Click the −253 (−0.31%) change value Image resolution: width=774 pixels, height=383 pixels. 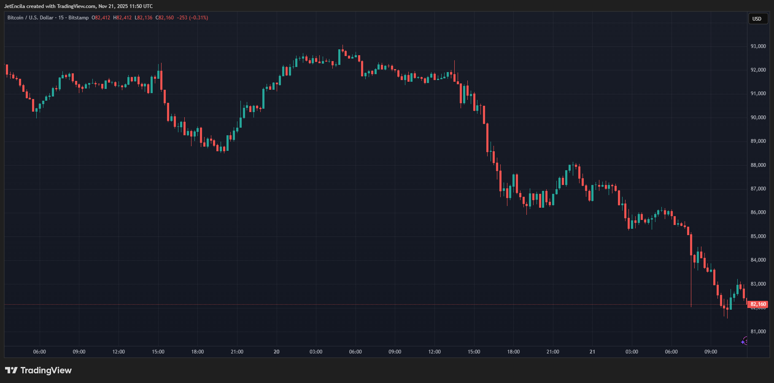pos(192,18)
